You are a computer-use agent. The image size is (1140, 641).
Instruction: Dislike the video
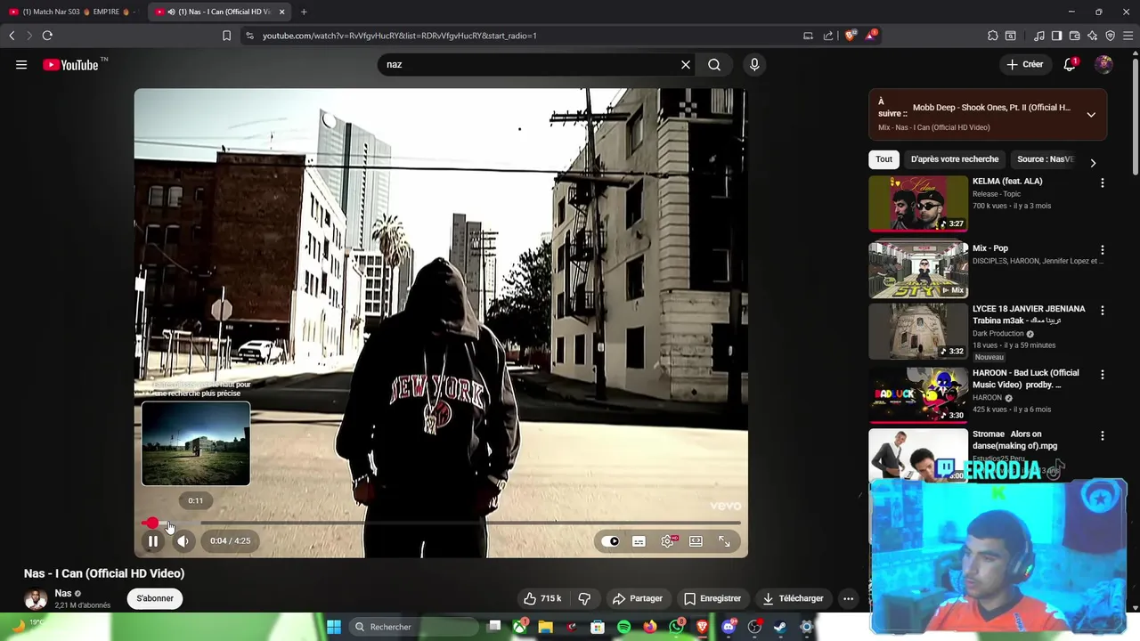584,599
